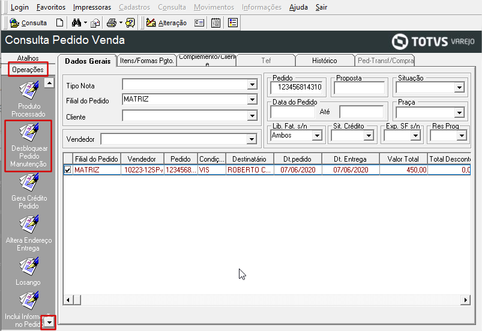Click grid horizontal scroll left arrow
Image resolution: width=482 pixels, height=331 pixels.
coord(68,300)
